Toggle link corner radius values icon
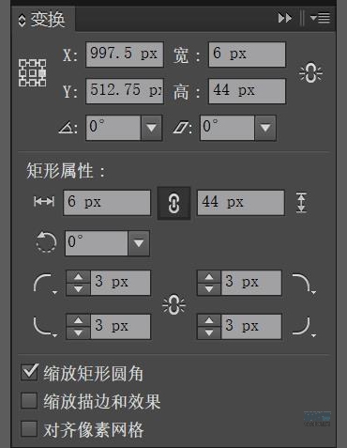 click(x=173, y=304)
